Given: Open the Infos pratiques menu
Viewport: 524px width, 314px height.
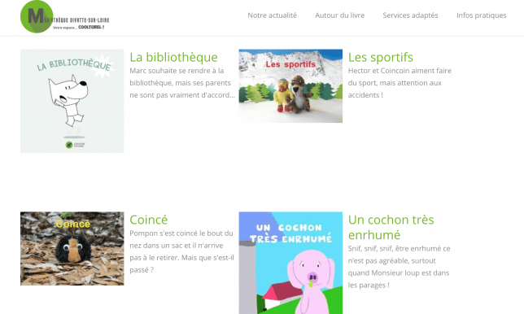Looking at the screenshot, I should pos(481,15).
